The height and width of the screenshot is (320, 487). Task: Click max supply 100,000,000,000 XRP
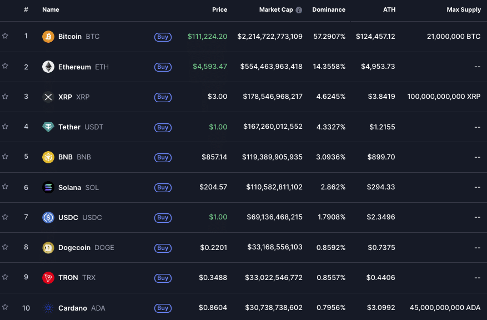point(444,97)
